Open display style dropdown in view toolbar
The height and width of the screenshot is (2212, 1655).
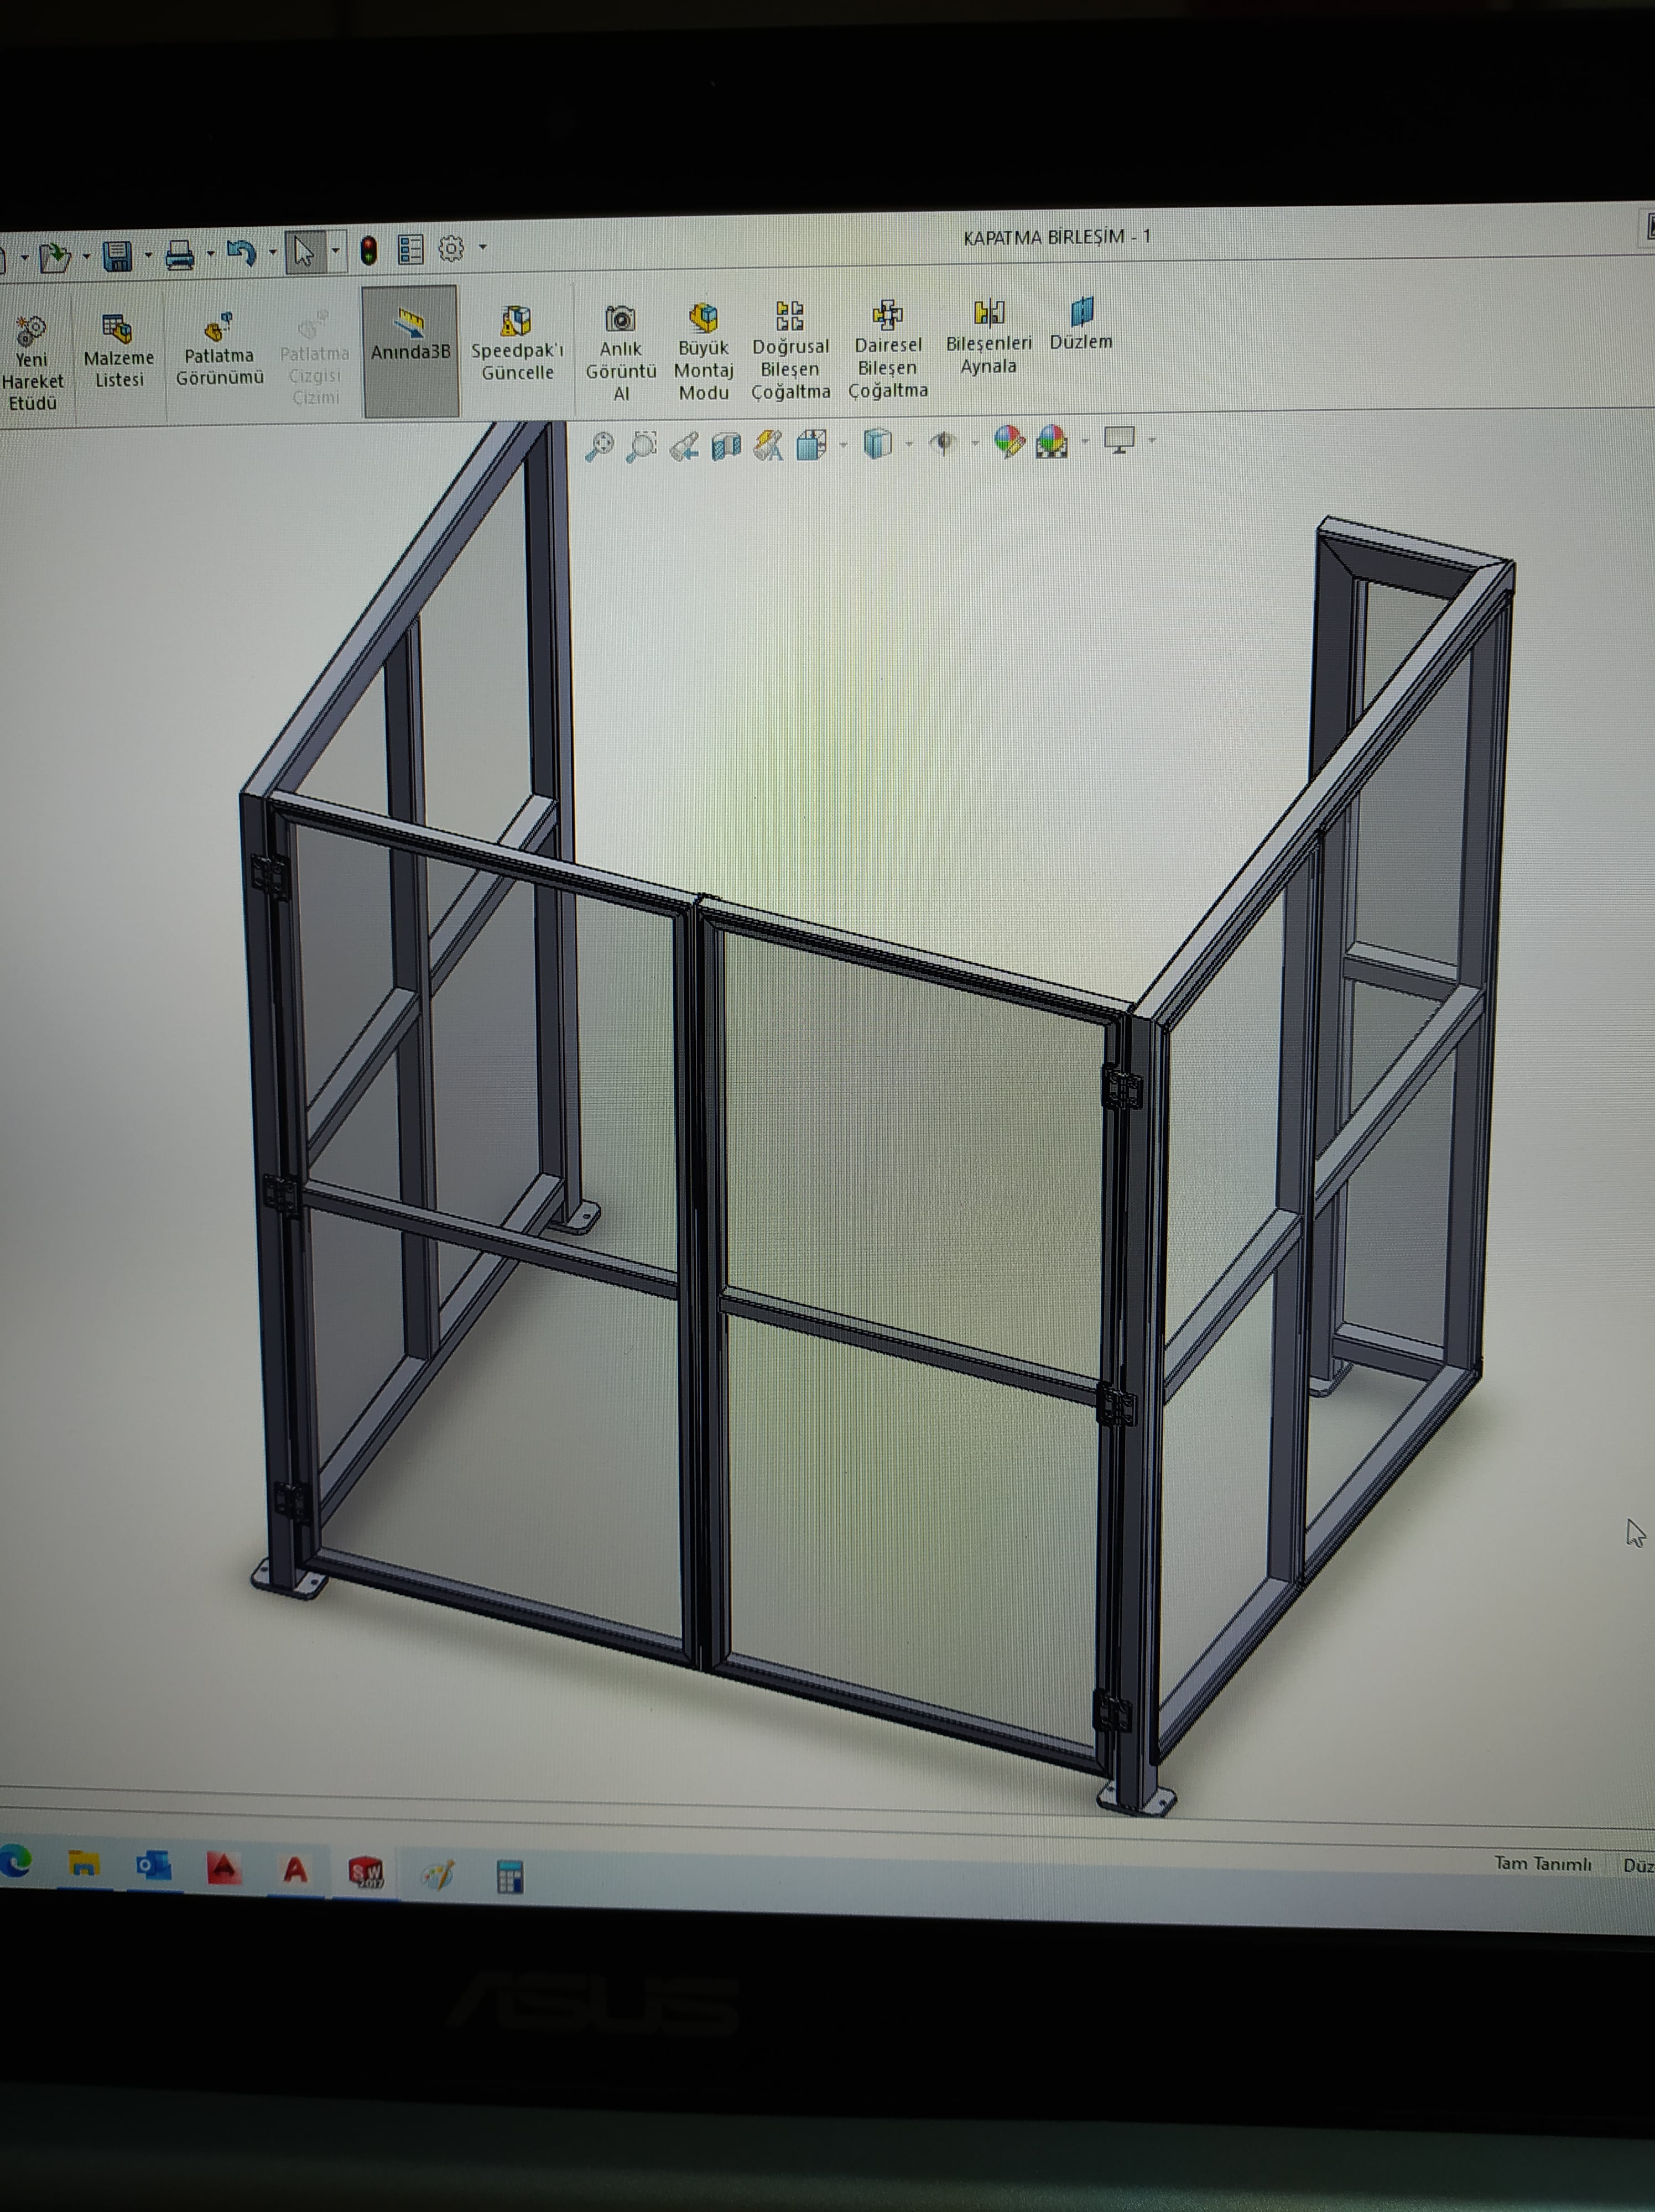pyautogui.click(x=909, y=443)
